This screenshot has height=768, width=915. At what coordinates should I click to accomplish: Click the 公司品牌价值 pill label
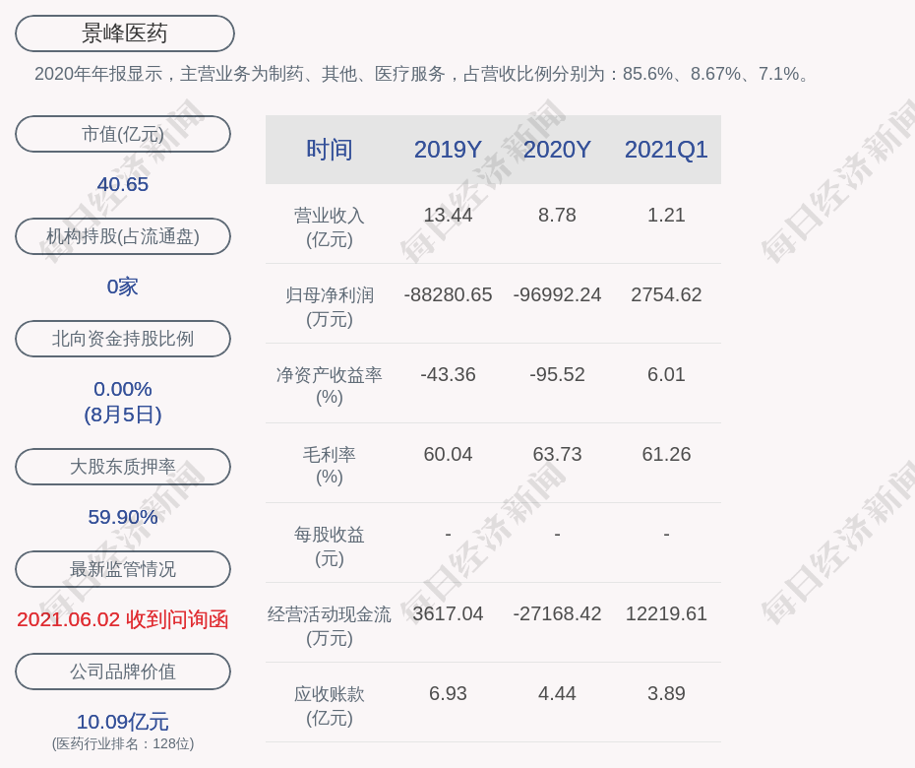(123, 672)
